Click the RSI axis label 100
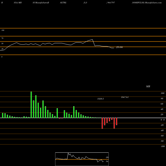 pos(3,30)
